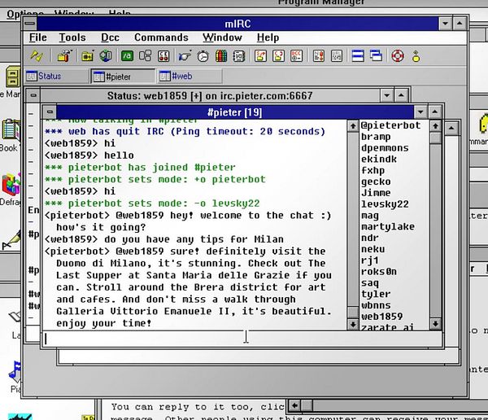Click the file cabinet icon in Program Manager
Viewport: 488px width, 420px height.
pos(13,77)
